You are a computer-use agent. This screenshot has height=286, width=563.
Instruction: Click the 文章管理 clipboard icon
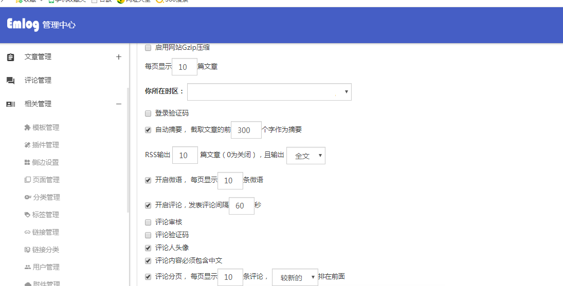(x=10, y=57)
